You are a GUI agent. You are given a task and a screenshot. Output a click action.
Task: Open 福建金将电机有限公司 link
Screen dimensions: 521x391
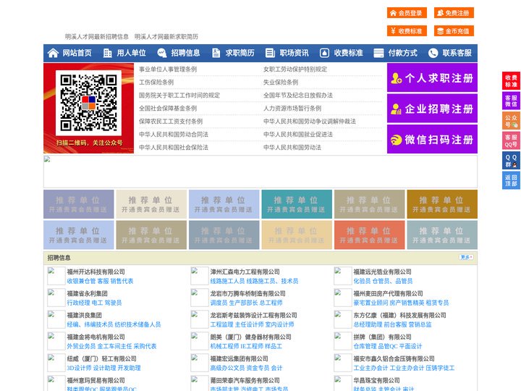point(96,337)
